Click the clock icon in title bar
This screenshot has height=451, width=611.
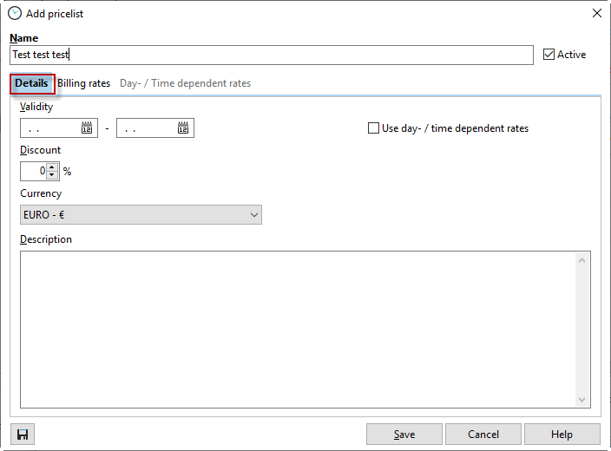15,13
